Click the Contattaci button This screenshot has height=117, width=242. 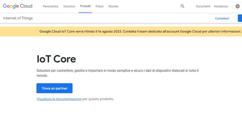[x=222, y=18]
